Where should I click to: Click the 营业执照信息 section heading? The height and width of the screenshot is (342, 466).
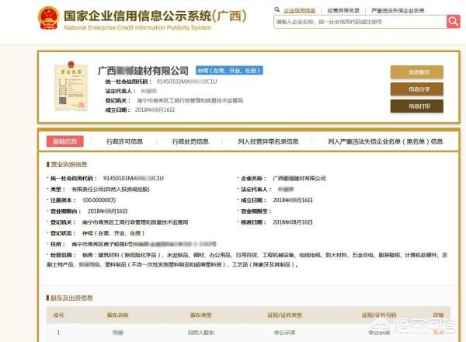point(68,164)
